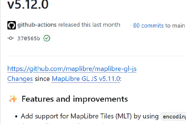Click the sparkles emoji before Features heading
186x124 pixels.
pyautogui.click(x=13, y=99)
